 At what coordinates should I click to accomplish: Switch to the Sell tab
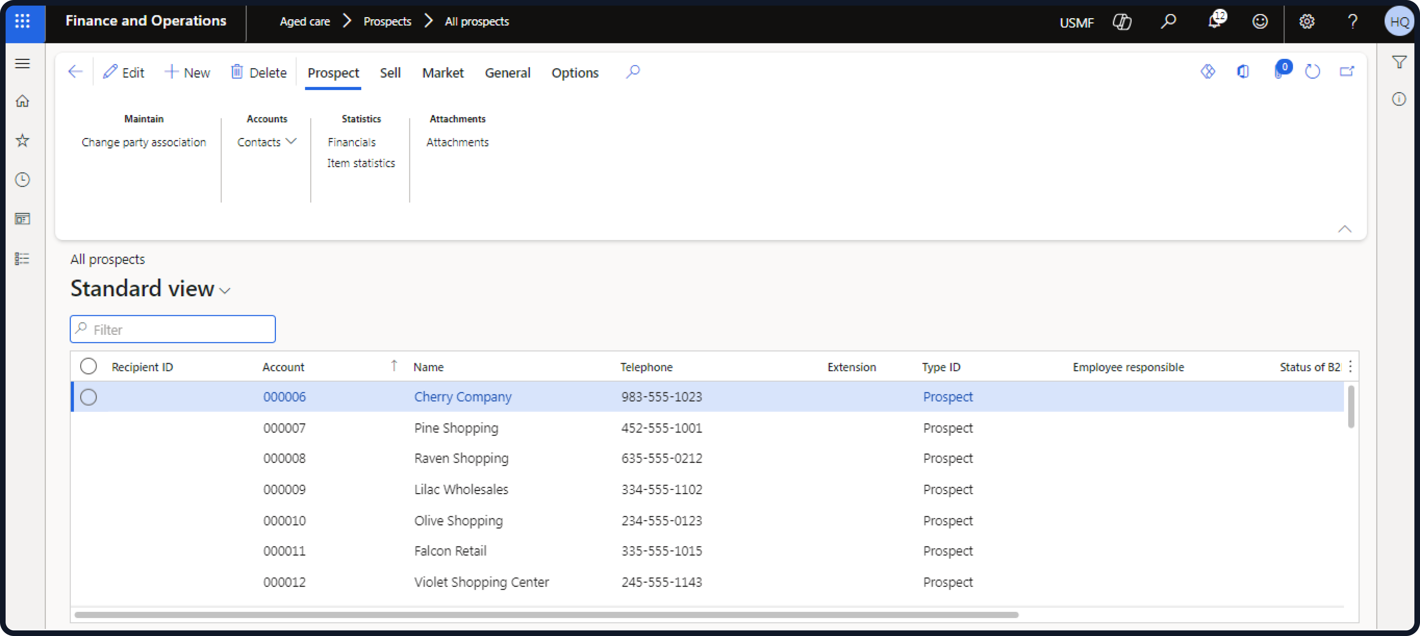tap(390, 73)
